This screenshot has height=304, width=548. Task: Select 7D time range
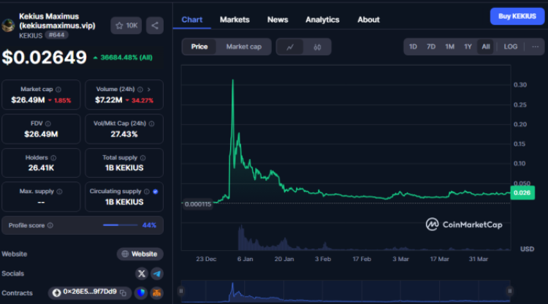431,47
